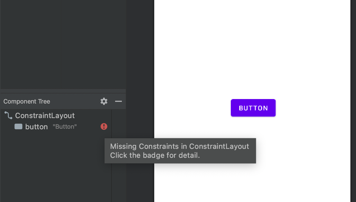Viewport: 356px width, 202px height.
Task: Click the Missing Constraints in ConstraintLayout tooltip text
Action: coord(179,146)
